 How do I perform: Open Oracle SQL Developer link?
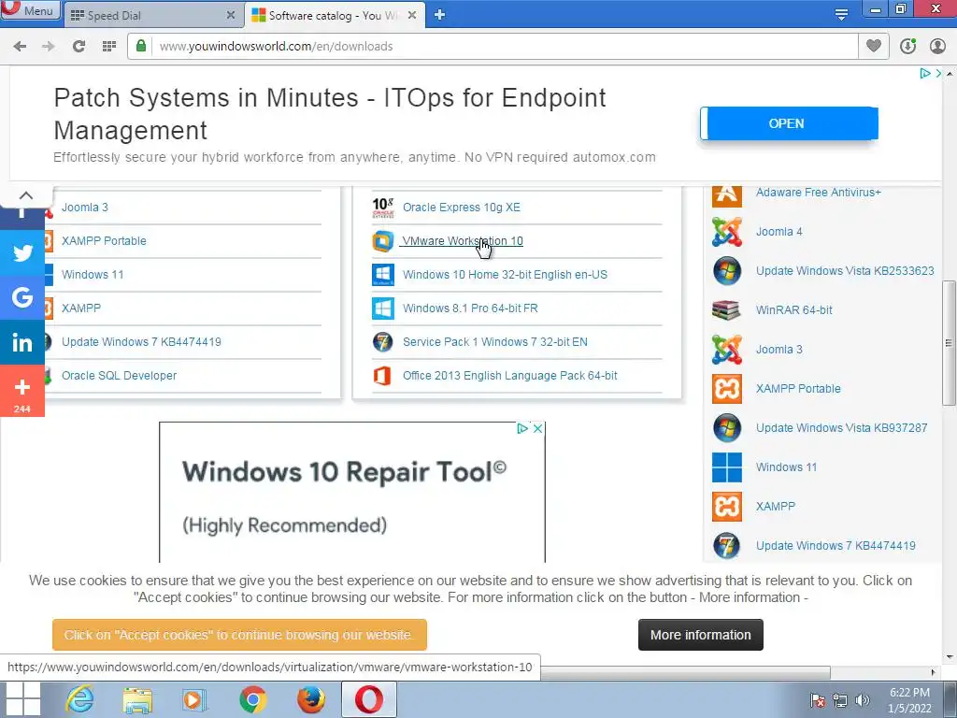[x=119, y=376]
